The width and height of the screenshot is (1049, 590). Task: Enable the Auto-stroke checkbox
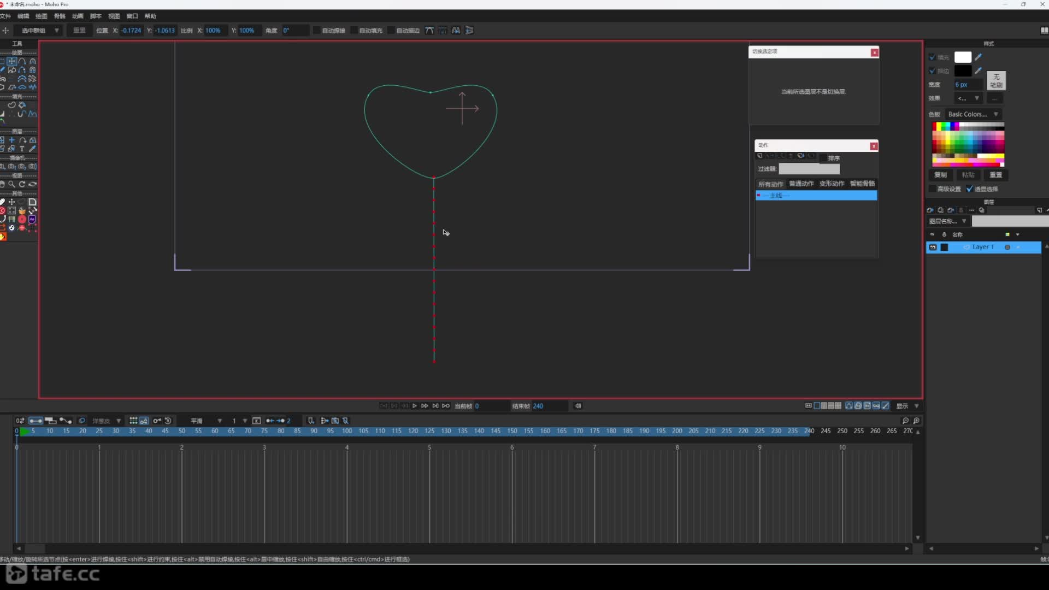click(x=391, y=31)
